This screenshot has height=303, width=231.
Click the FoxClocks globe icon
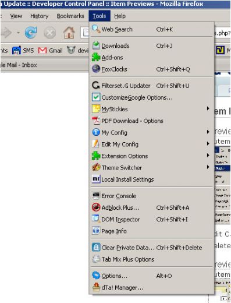tap(96, 69)
